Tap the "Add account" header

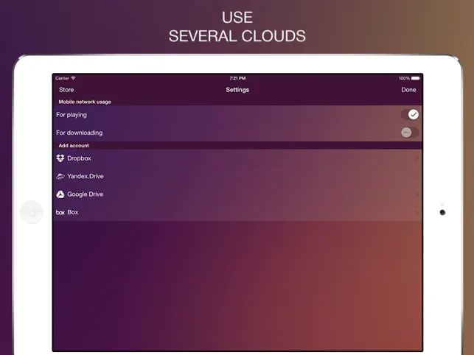[x=74, y=146]
